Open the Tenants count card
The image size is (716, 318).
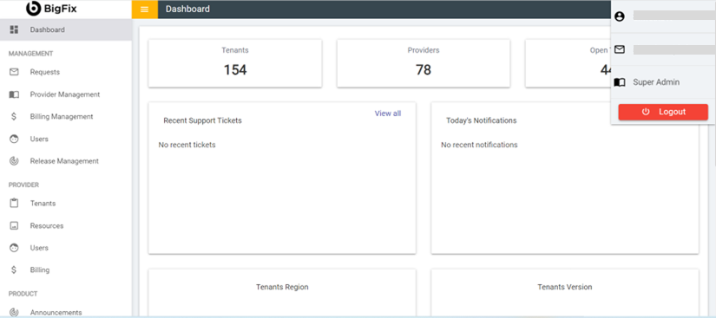tap(235, 63)
